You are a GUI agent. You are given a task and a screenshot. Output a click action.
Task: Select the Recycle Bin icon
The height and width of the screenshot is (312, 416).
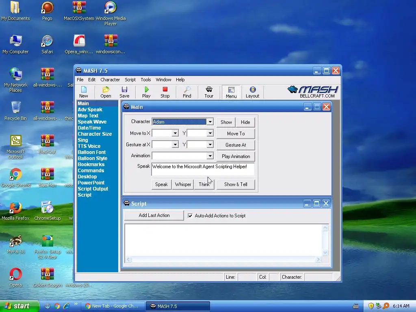coord(15,111)
